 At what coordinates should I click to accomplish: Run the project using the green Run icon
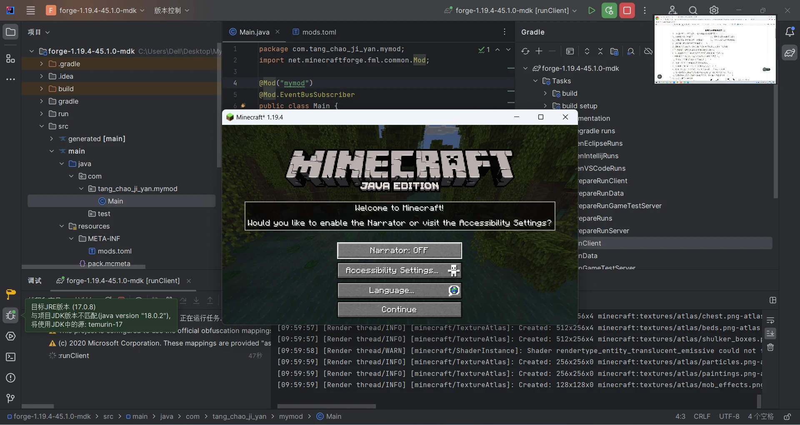click(592, 10)
